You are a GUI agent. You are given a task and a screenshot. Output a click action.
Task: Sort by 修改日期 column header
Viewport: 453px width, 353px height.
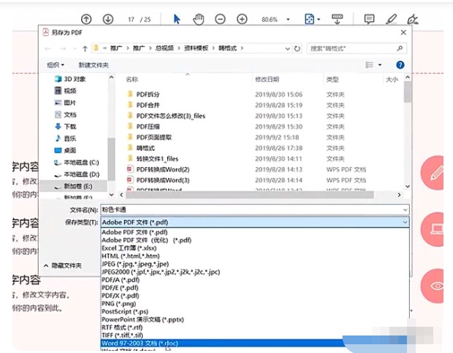267,79
